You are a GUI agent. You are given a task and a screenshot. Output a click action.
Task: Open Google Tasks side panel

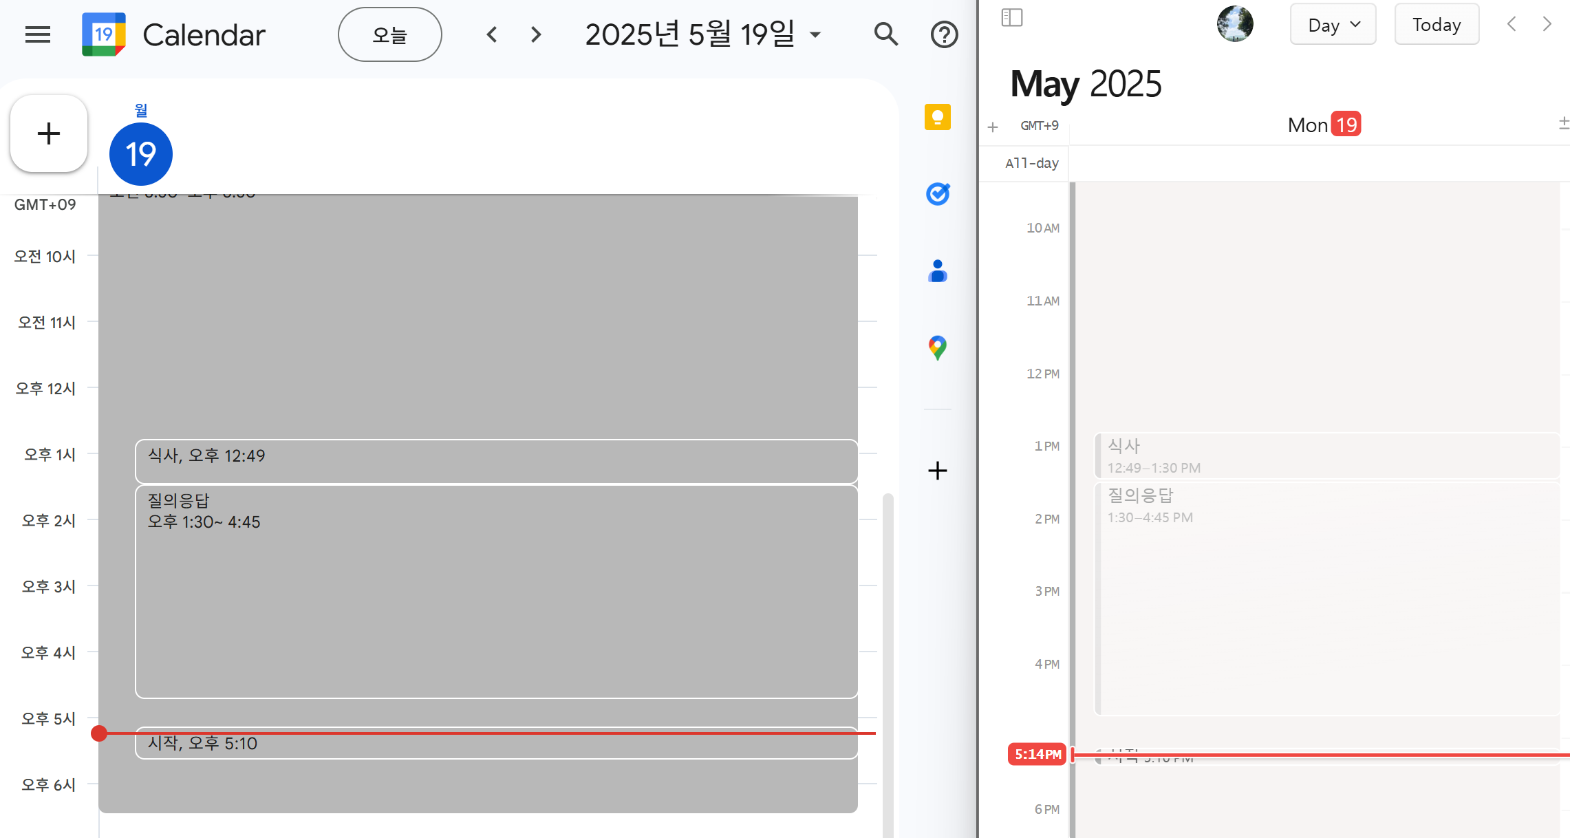[937, 194]
